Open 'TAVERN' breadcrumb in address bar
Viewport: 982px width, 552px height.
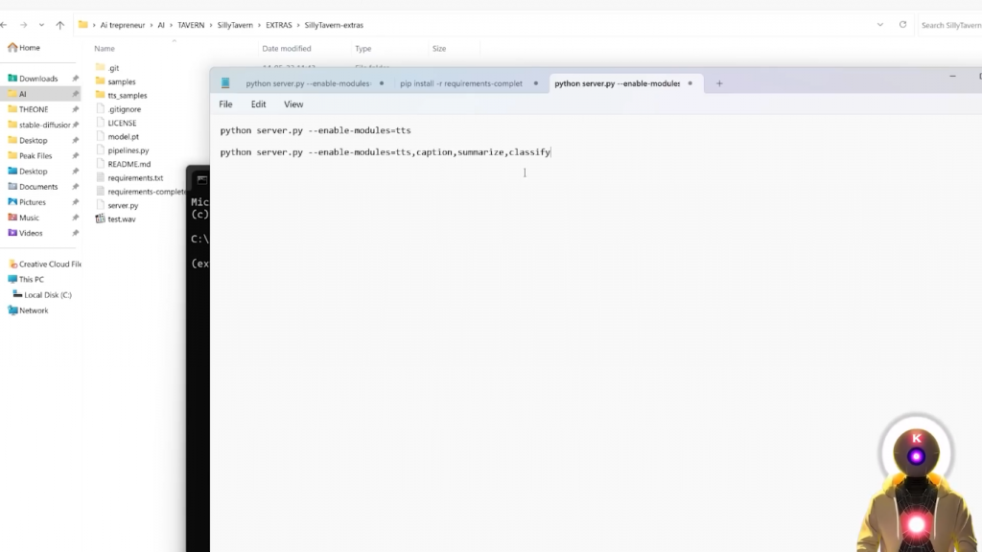pos(191,25)
